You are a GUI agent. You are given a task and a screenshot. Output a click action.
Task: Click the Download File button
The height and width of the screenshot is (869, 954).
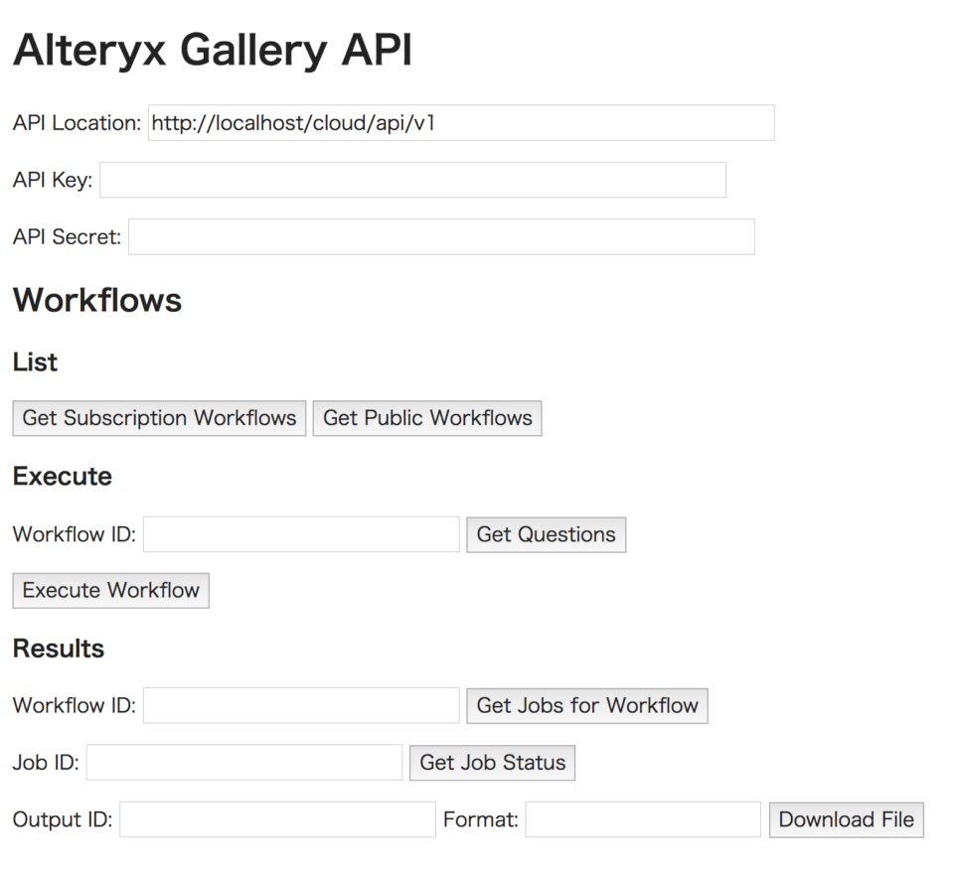pos(846,819)
